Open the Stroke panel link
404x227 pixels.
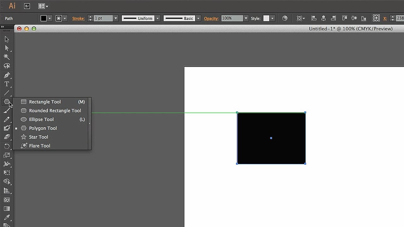pyautogui.click(x=78, y=18)
